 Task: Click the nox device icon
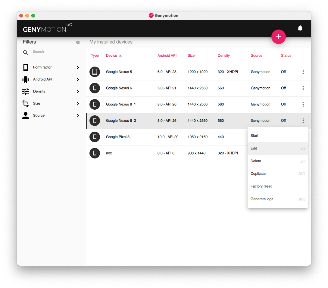[x=95, y=153]
